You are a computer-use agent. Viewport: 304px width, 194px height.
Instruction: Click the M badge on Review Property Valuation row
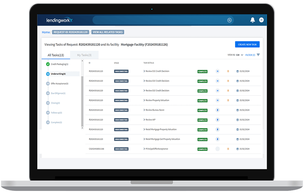point(218,100)
